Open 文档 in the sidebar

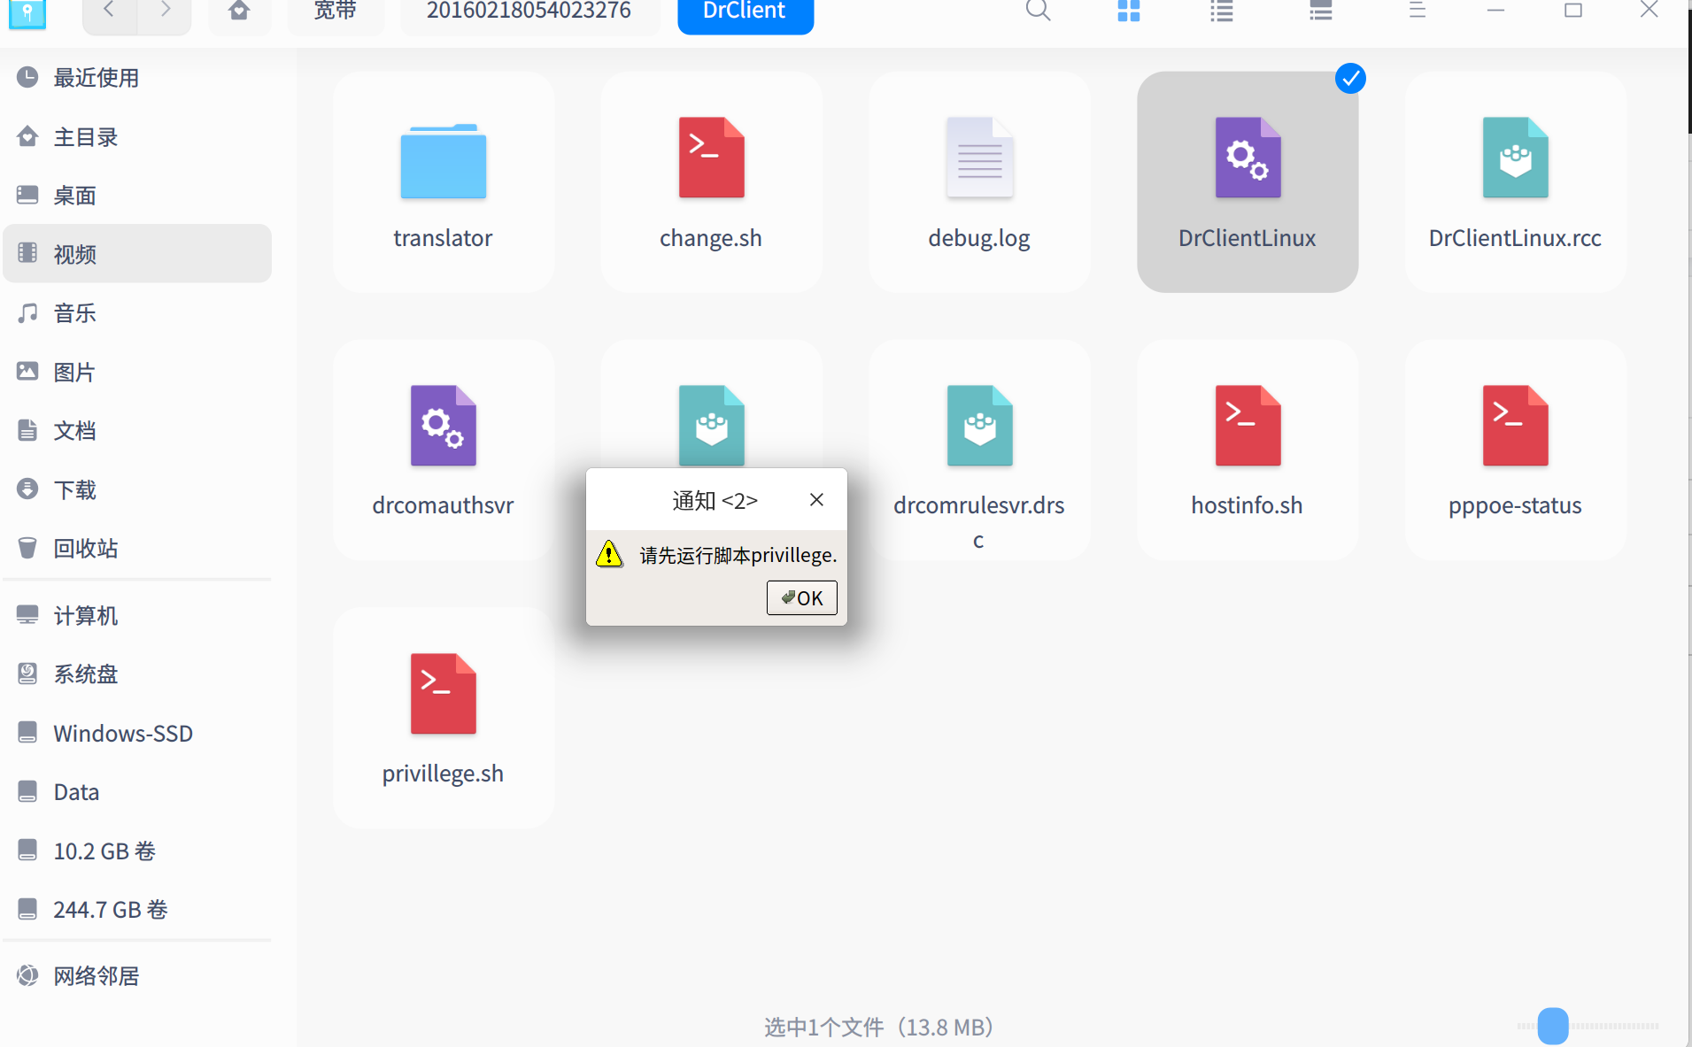137,431
